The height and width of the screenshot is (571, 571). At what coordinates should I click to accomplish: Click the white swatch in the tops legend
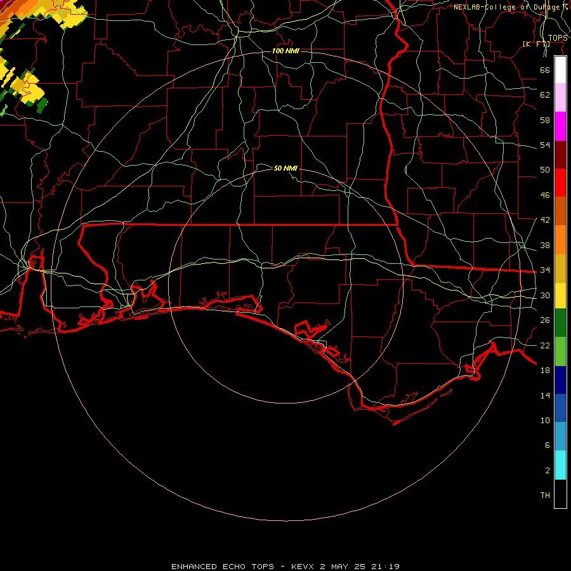tap(560, 70)
